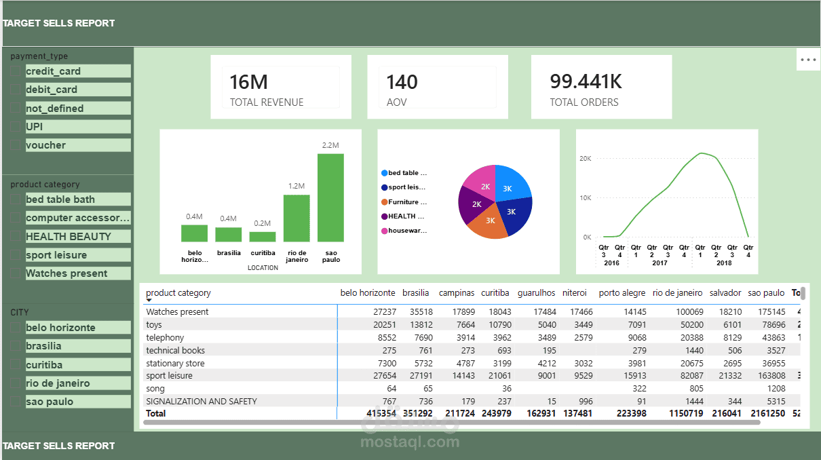Tick the computer accessories category checkbox
The height and width of the screenshot is (460, 821).
[x=17, y=218]
